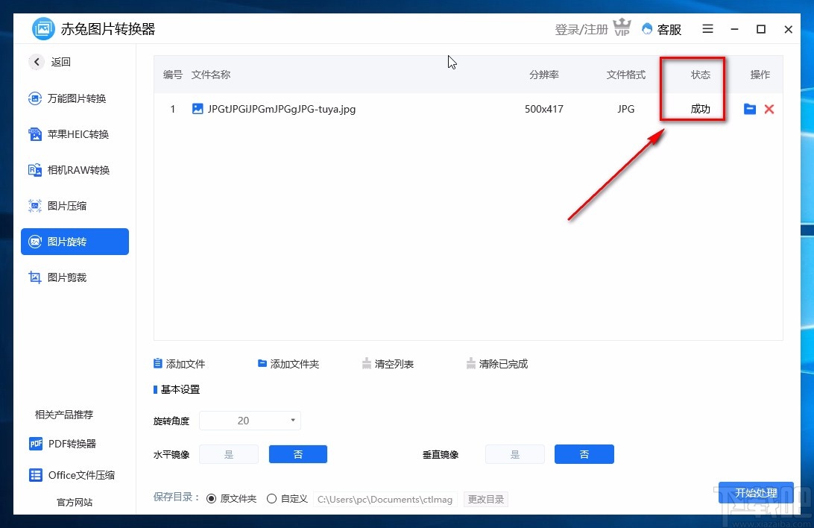Open the 旋转角度 angle dropdown
This screenshot has width=814, height=528.
click(293, 420)
